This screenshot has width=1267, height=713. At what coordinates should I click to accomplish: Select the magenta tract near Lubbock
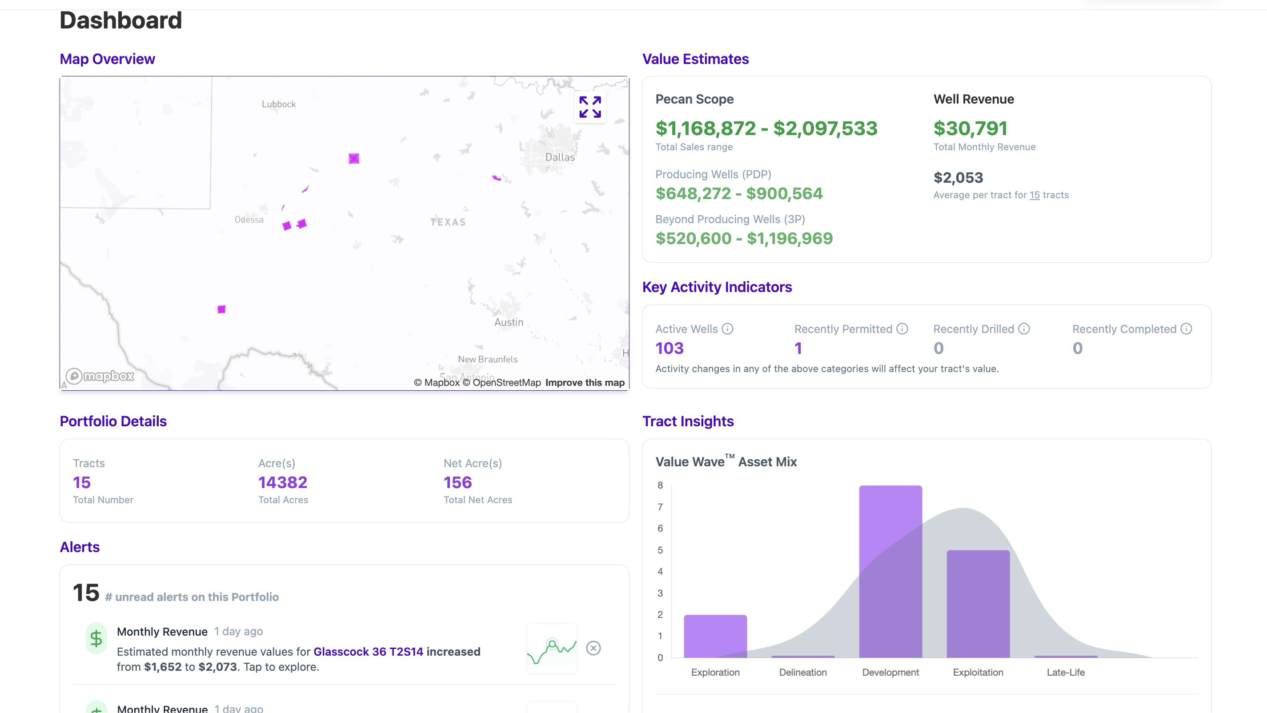tap(353, 158)
